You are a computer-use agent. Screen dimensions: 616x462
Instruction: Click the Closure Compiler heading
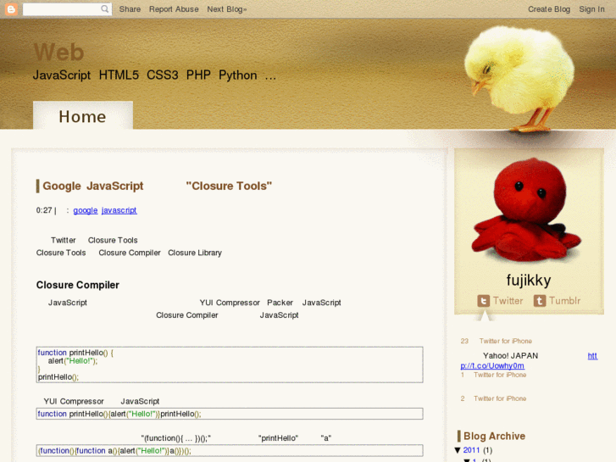(77, 285)
